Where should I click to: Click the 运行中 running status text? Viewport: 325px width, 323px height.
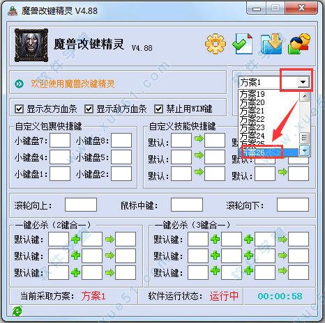click(224, 296)
